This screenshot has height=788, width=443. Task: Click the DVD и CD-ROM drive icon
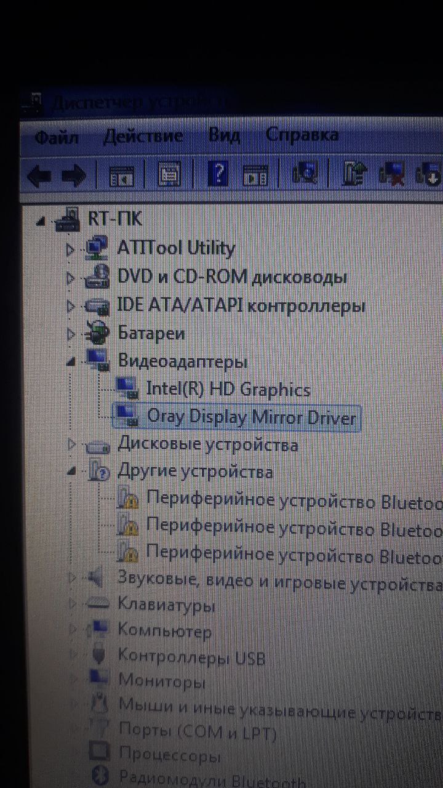(97, 276)
